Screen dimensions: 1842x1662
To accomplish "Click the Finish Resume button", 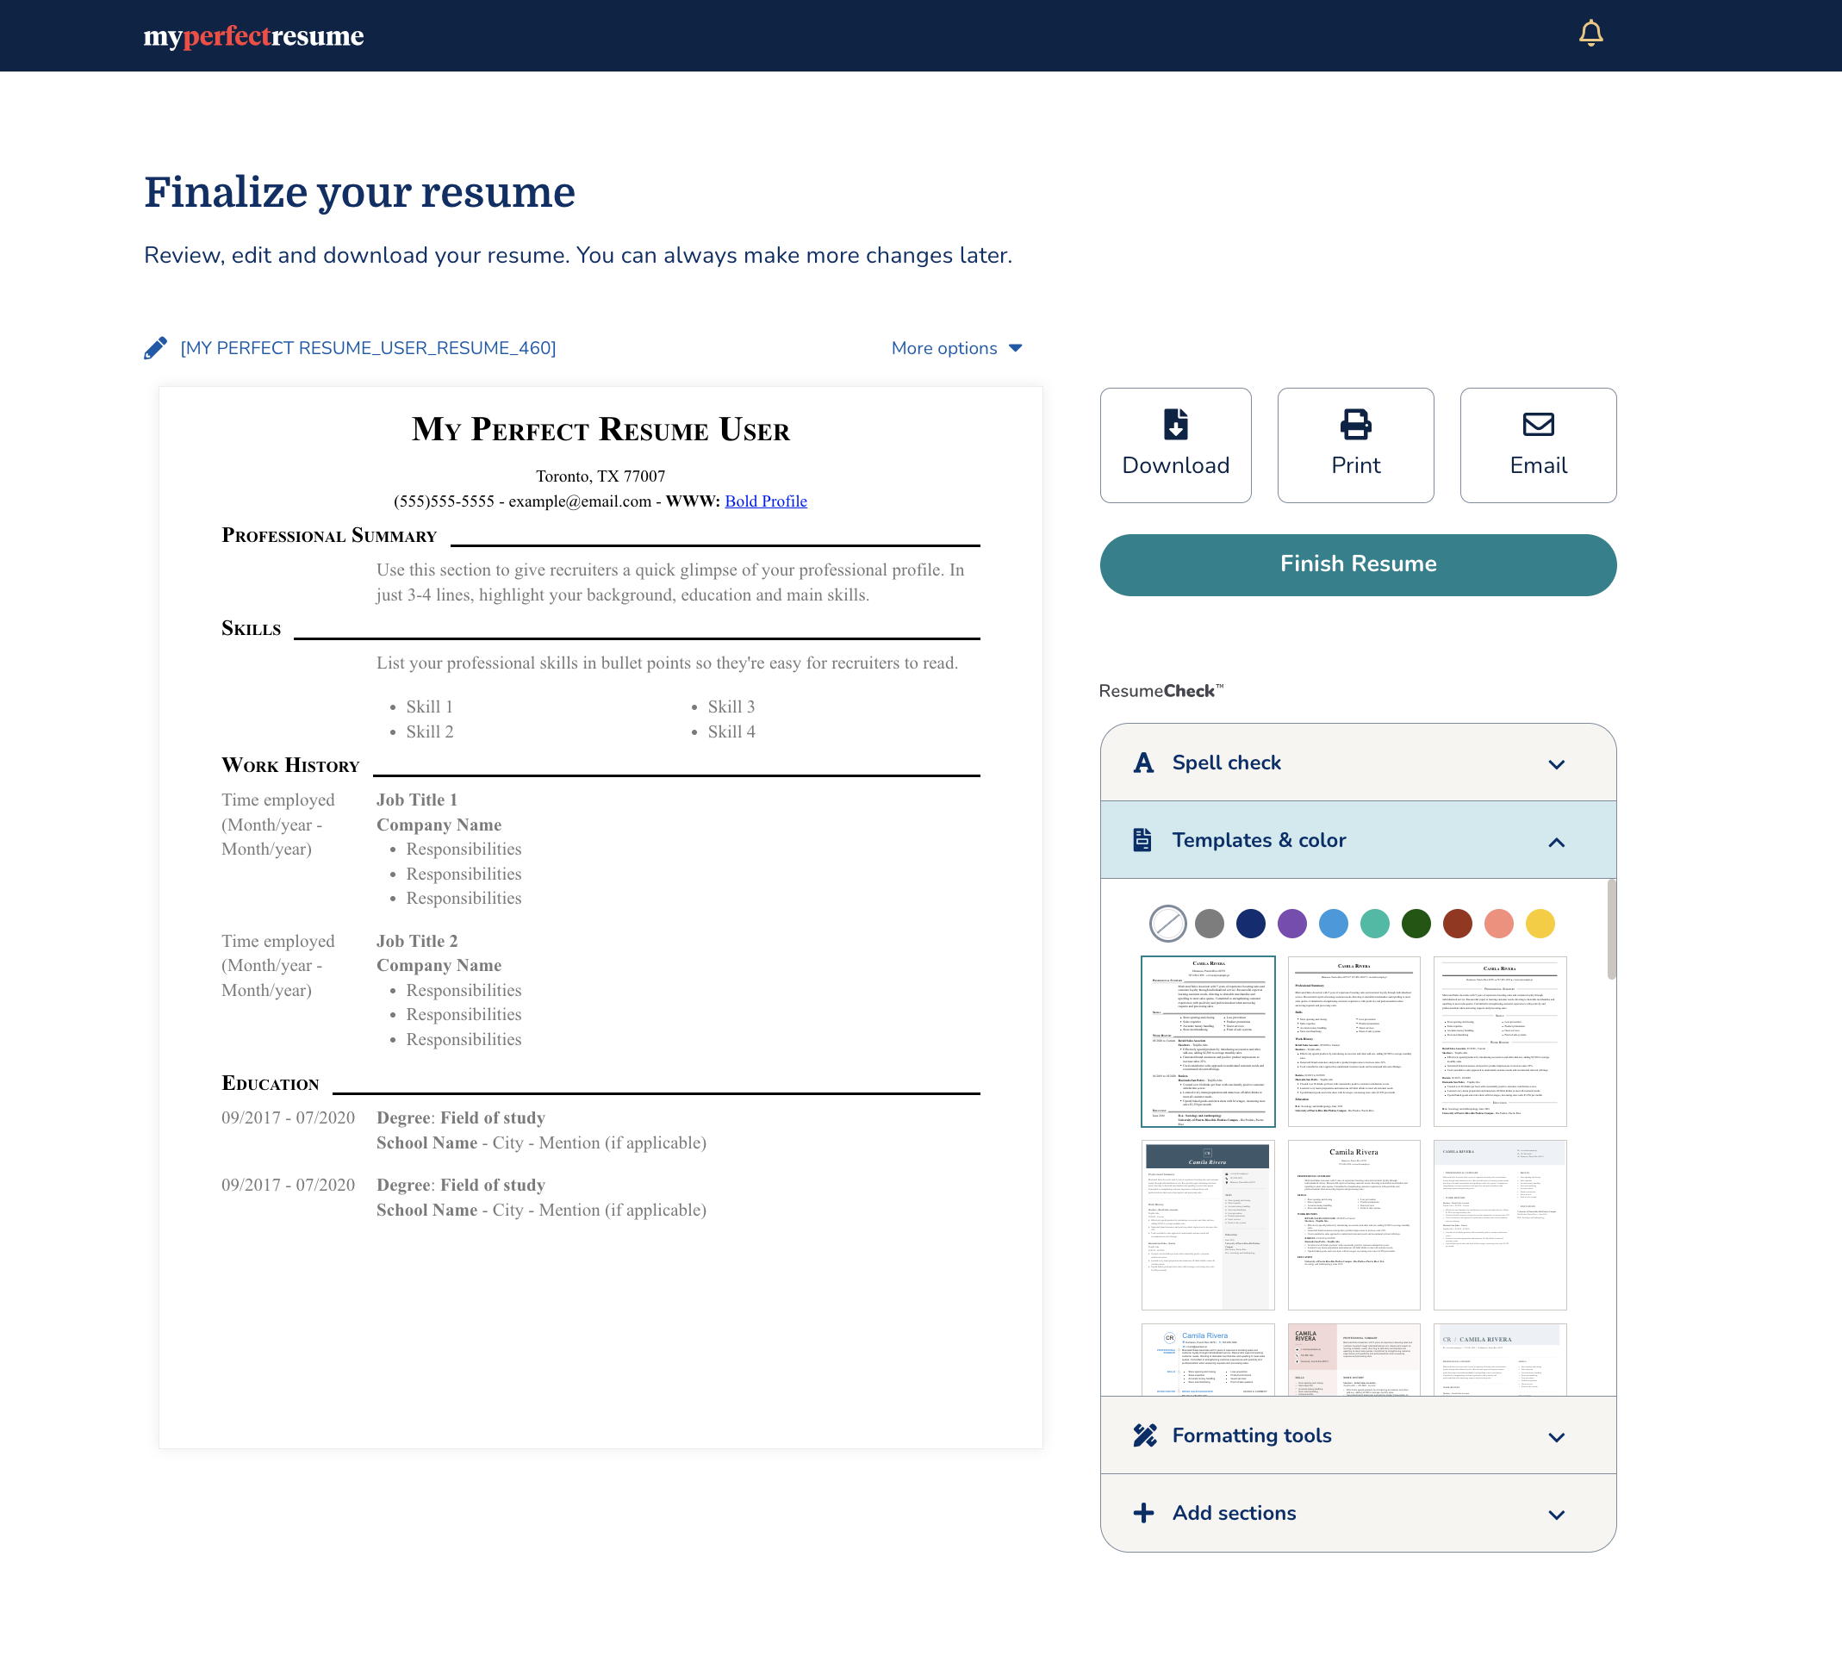I will tap(1358, 564).
